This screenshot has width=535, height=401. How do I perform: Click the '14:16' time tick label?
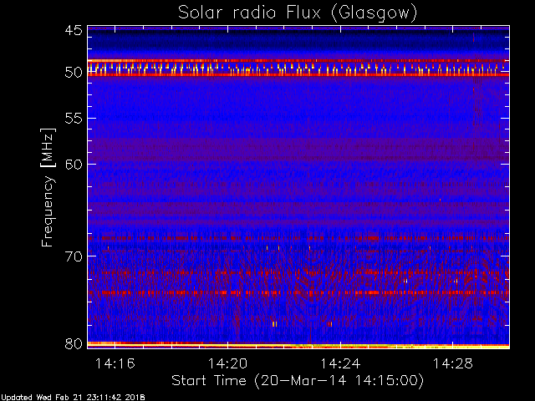pos(115,363)
